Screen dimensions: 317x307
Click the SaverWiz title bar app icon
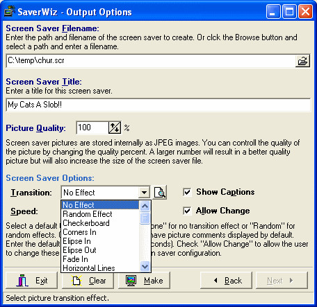[10, 11]
